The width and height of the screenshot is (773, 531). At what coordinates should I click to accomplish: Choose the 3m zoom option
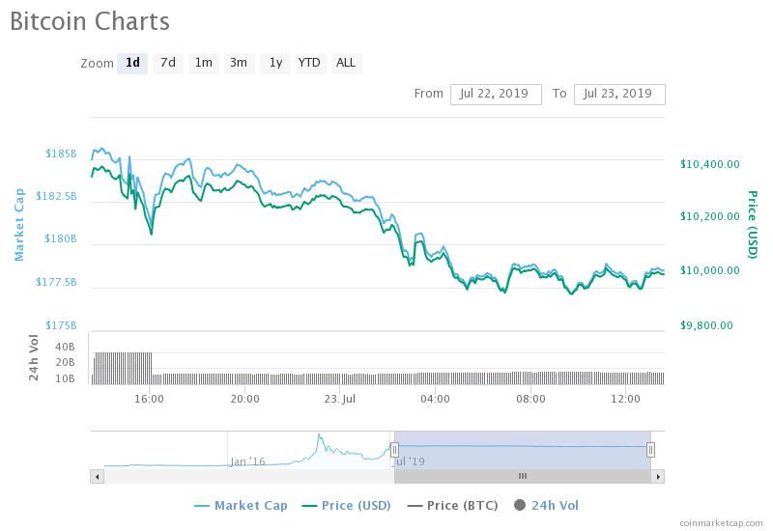[x=238, y=63]
